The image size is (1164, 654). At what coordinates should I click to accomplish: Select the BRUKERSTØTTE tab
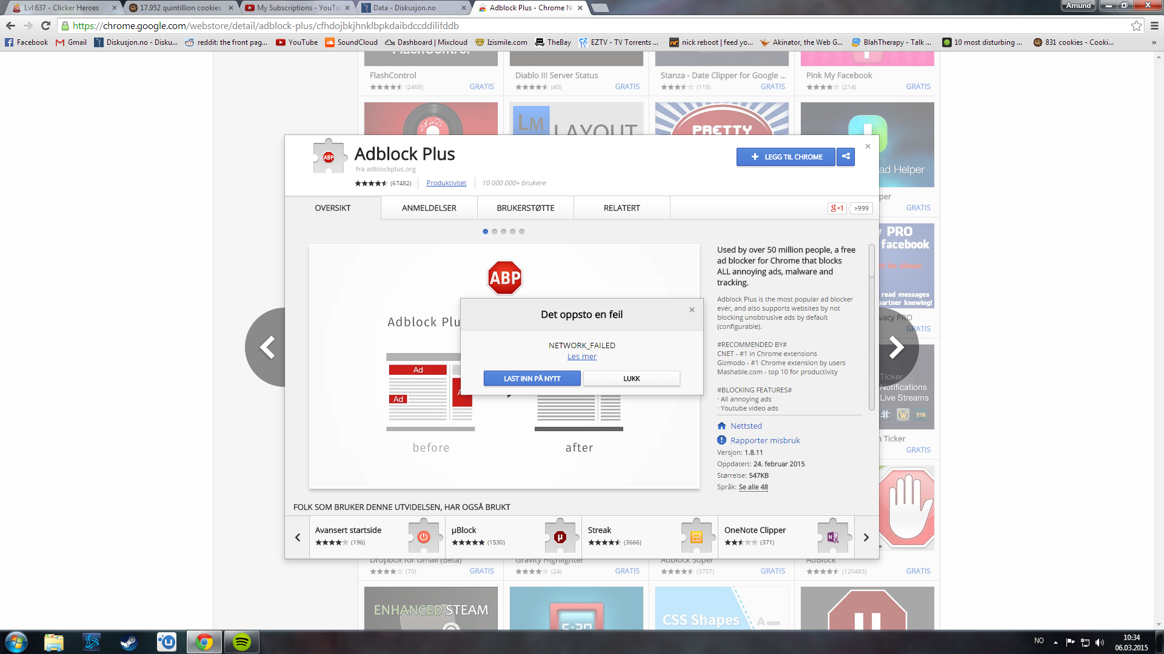point(526,208)
